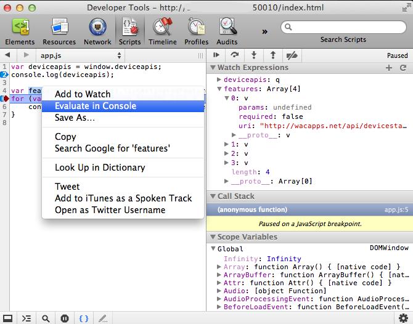Toggle script editing pencil button
This screenshot has width=413, height=324.
point(103,318)
